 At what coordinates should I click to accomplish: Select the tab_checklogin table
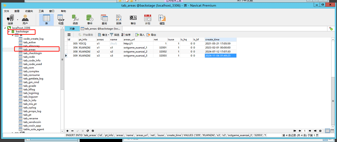click(x=32, y=53)
